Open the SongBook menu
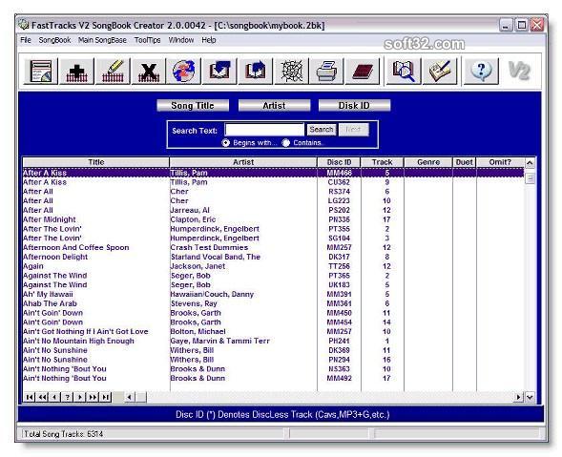The width and height of the screenshot is (562, 457). pyautogui.click(x=54, y=40)
